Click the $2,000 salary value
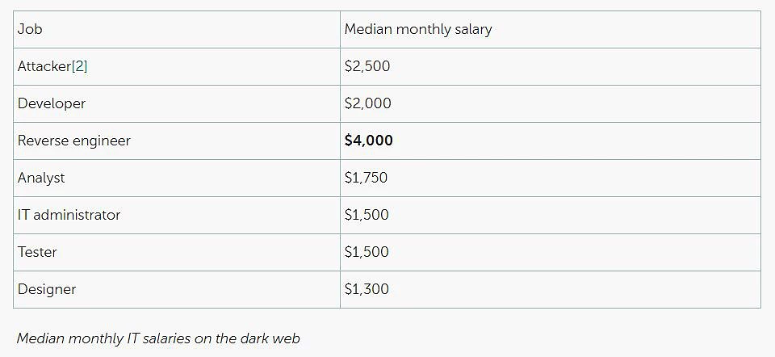The image size is (775, 357). click(x=368, y=103)
